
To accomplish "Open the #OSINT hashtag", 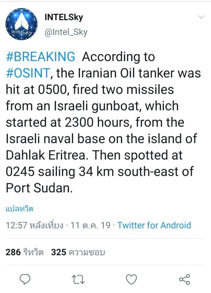I will 26,73.
